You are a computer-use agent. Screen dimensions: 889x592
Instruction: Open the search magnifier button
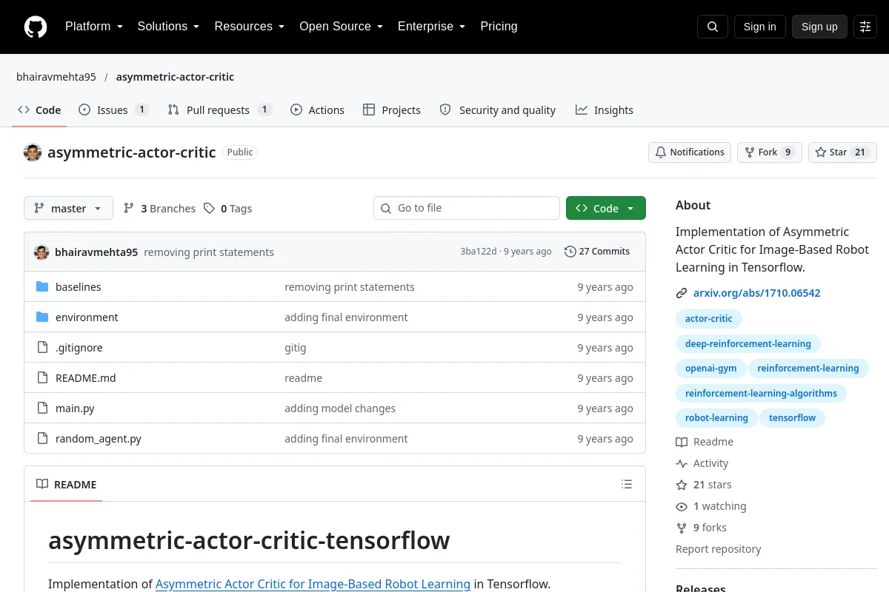(713, 27)
